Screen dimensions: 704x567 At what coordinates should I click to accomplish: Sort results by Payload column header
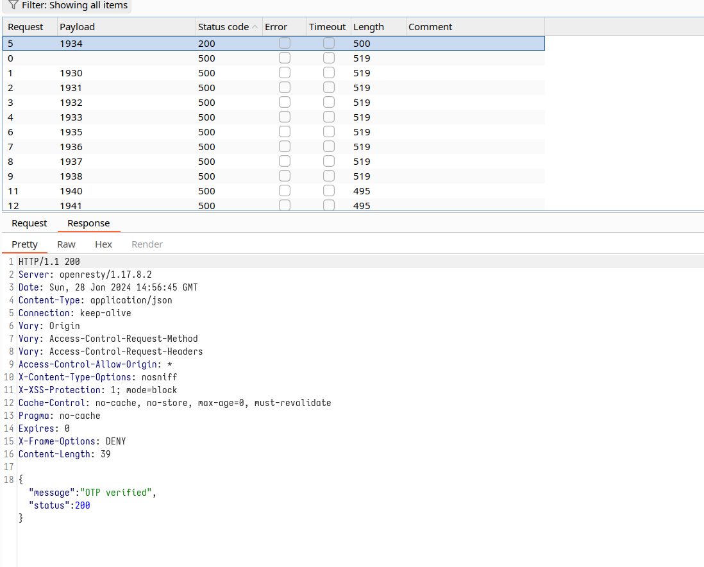coord(77,27)
